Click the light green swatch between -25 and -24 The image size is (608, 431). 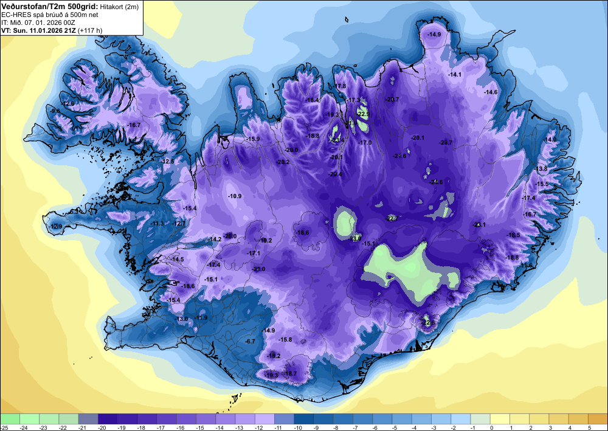pos(10,419)
